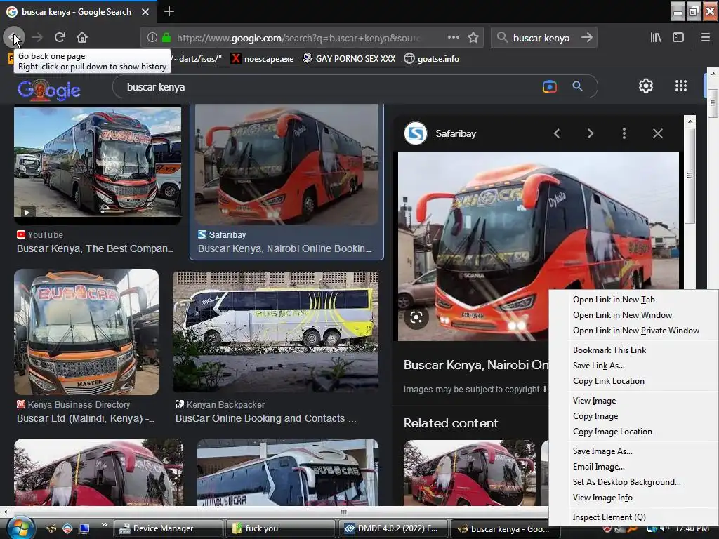This screenshot has height=539, width=719.
Task: Click the green padlock security icon
Action: (x=166, y=38)
